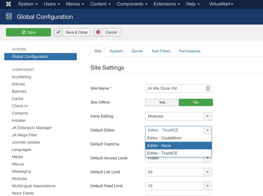Click the Site Name field icon
Image resolution: width=263 pixels, height=196 pixels.
[208, 88]
